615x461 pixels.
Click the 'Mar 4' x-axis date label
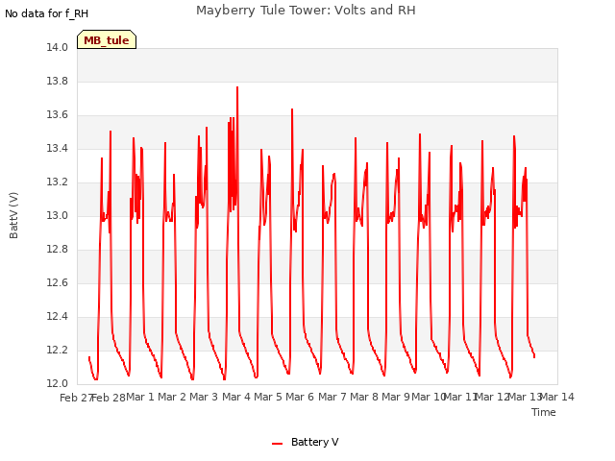(236, 397)
